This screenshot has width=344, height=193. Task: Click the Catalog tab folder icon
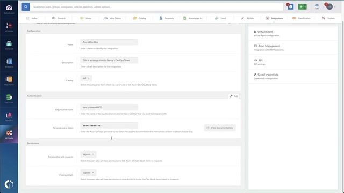(x=135, y=18)
